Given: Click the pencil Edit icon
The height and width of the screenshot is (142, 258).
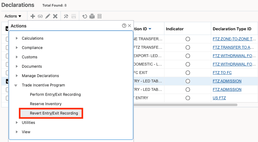Looking at the screenshot, I should (48, 16).
